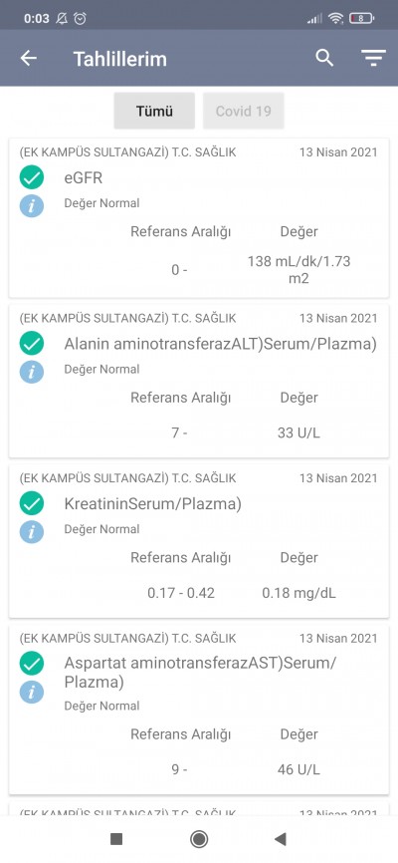Tap the Android home circle button
This screenshot has height=863, width=398.
(199, 839)
